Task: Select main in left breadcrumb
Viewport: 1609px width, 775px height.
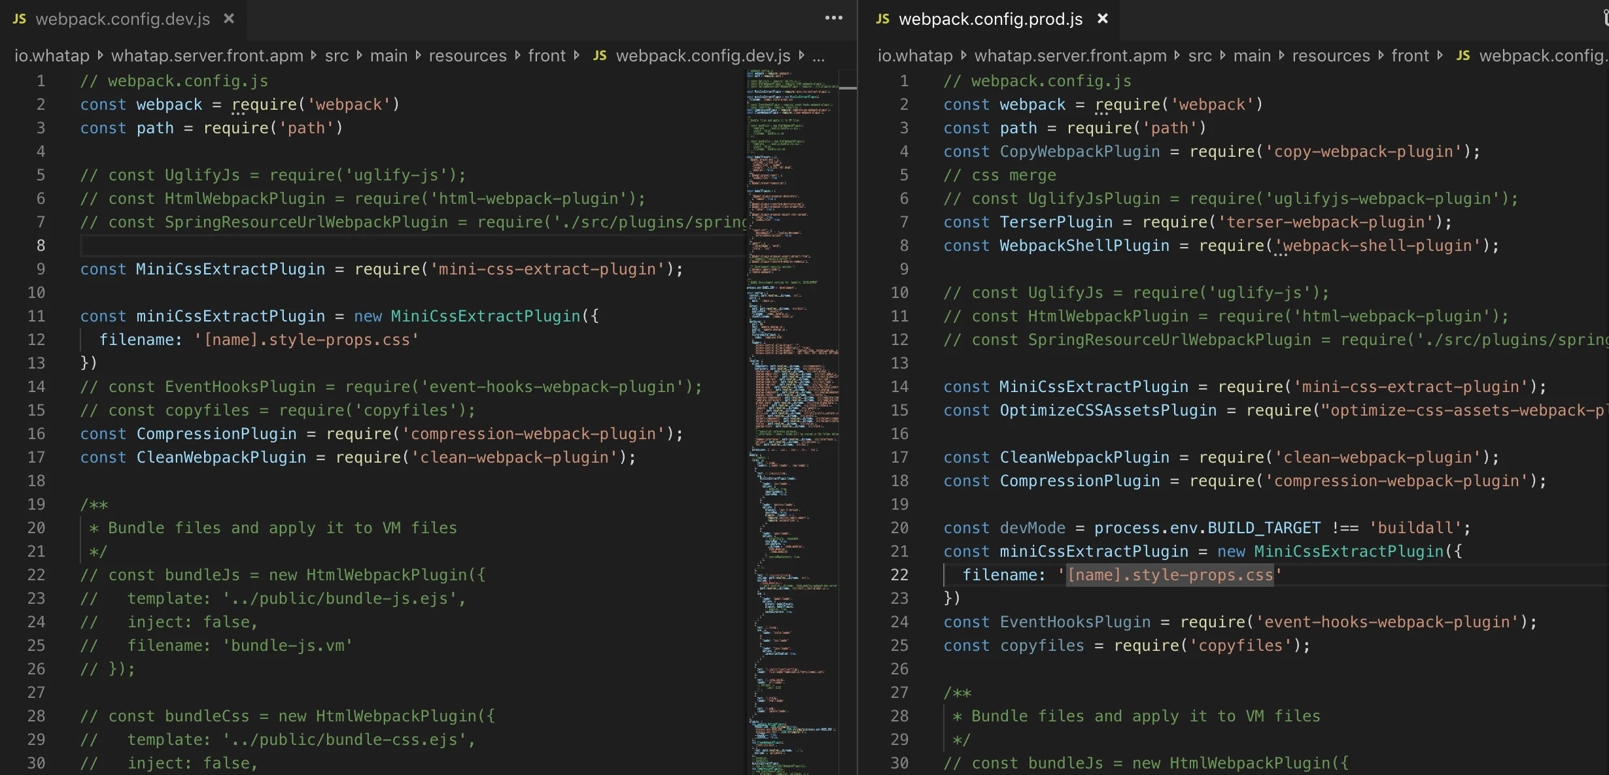Action: coord(389,56)
